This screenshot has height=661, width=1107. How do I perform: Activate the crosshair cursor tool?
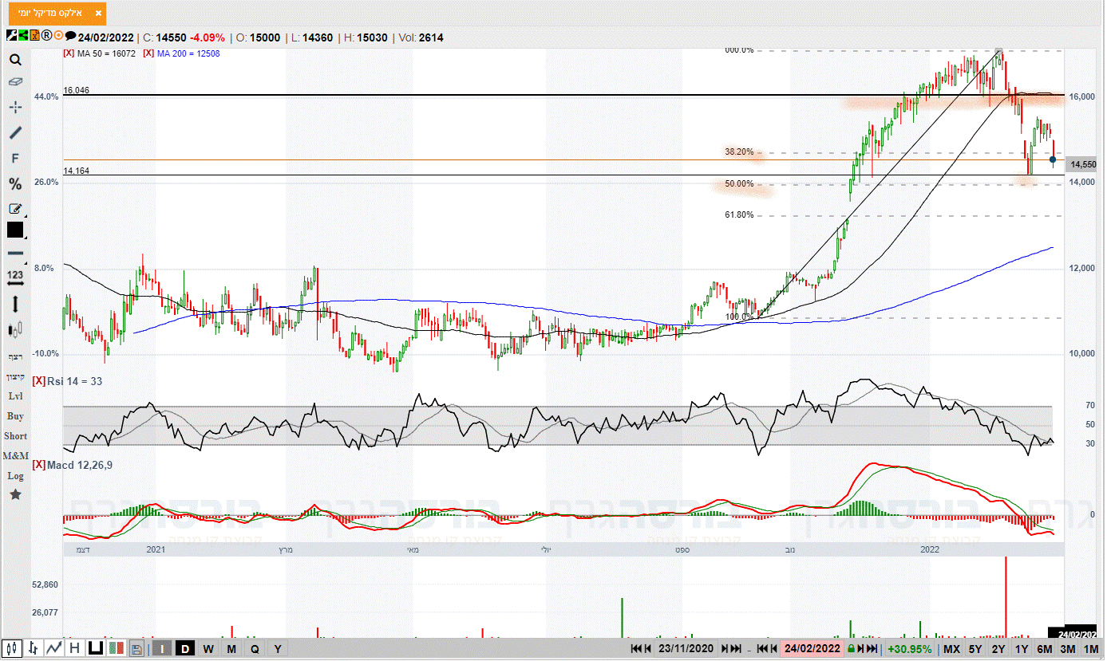(15, 107)
